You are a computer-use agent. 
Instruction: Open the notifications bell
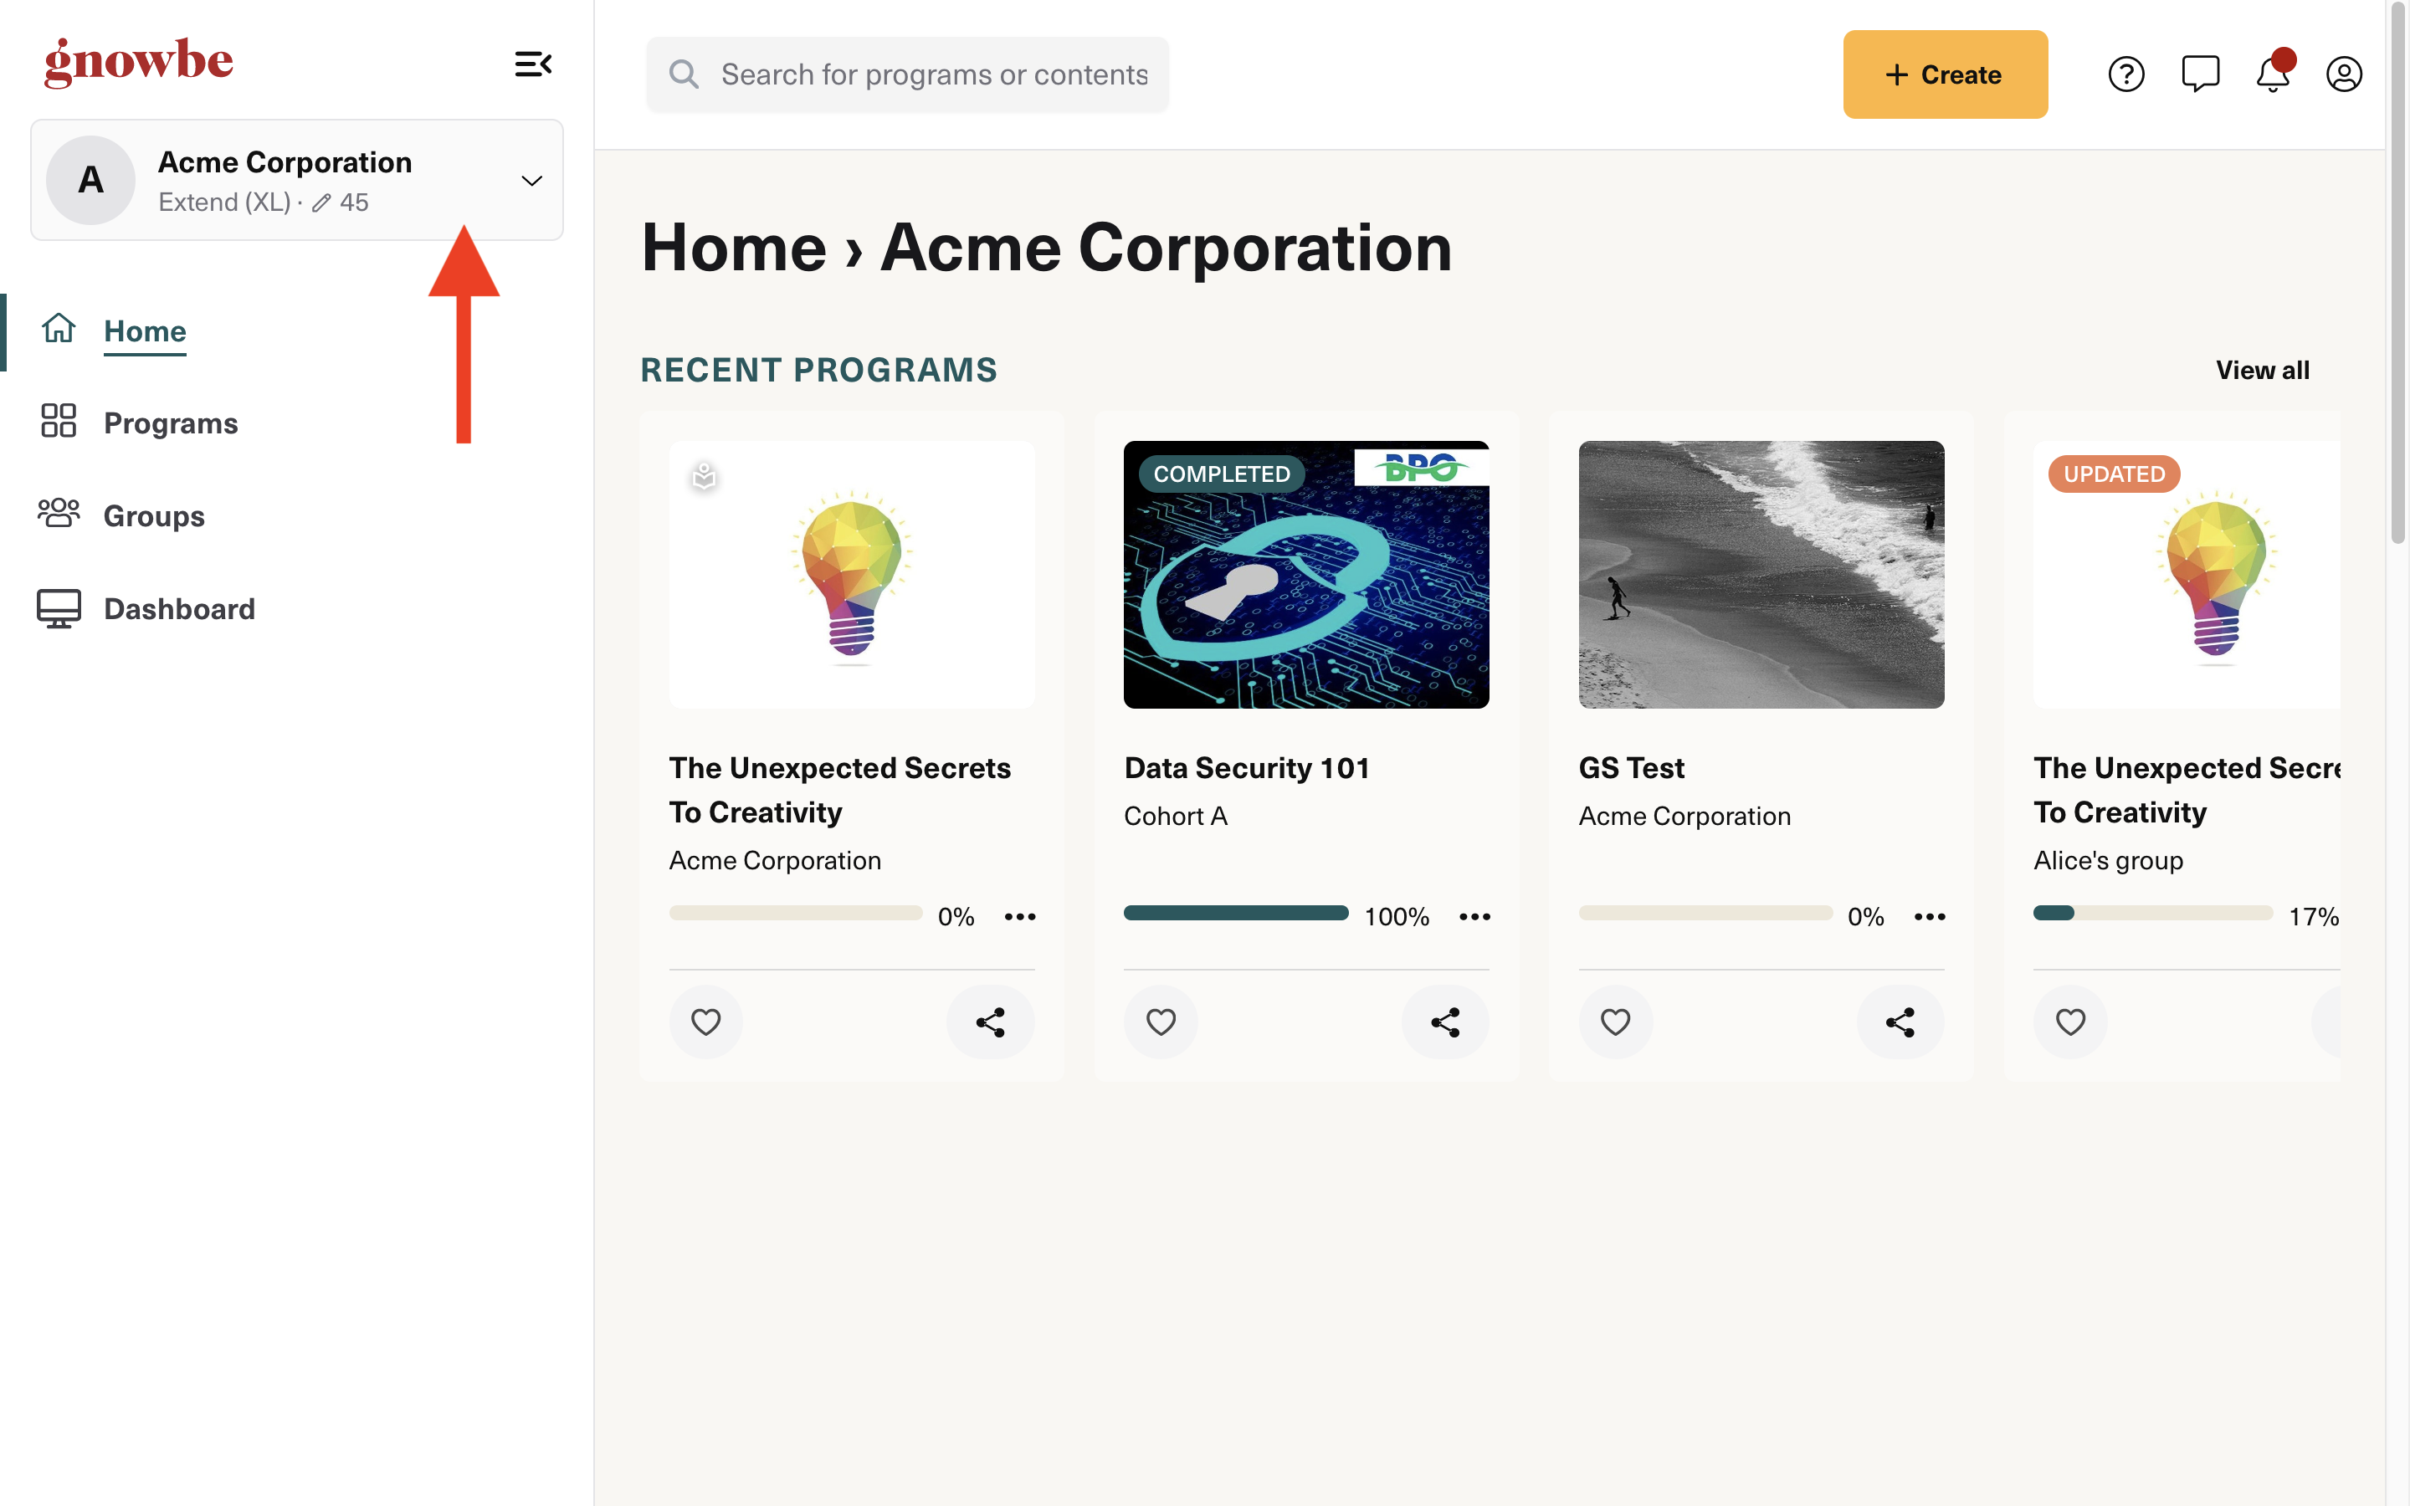pyautogui.click(x=2273, y=74)
